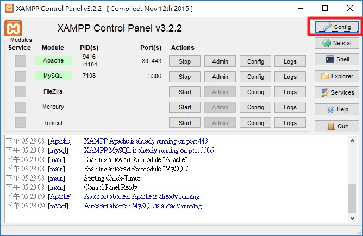Click Apache PID 9416
Image resolution: width=363 pixels, height=236 pixels.
(89, 57)
